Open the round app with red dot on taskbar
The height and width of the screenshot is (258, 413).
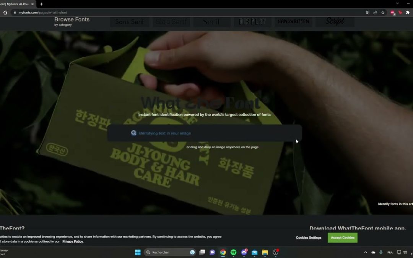[x=275, y=252]
